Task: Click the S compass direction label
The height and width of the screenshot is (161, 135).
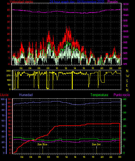Action: pyautogui.click(x=127, y=81)
